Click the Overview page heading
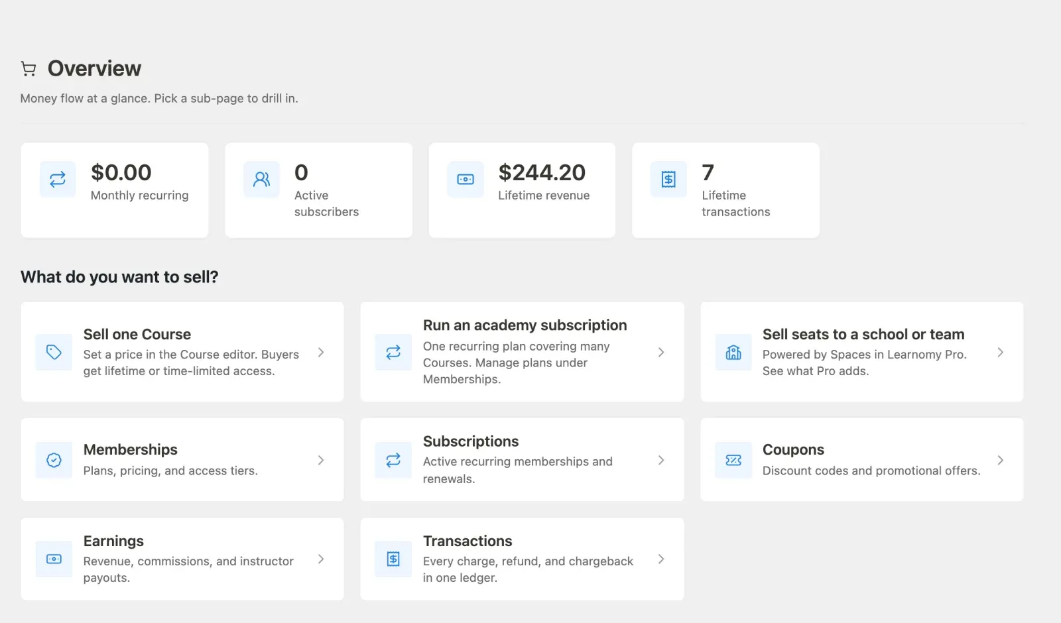This screenshot has height=623, width=1061. [94, 68]
